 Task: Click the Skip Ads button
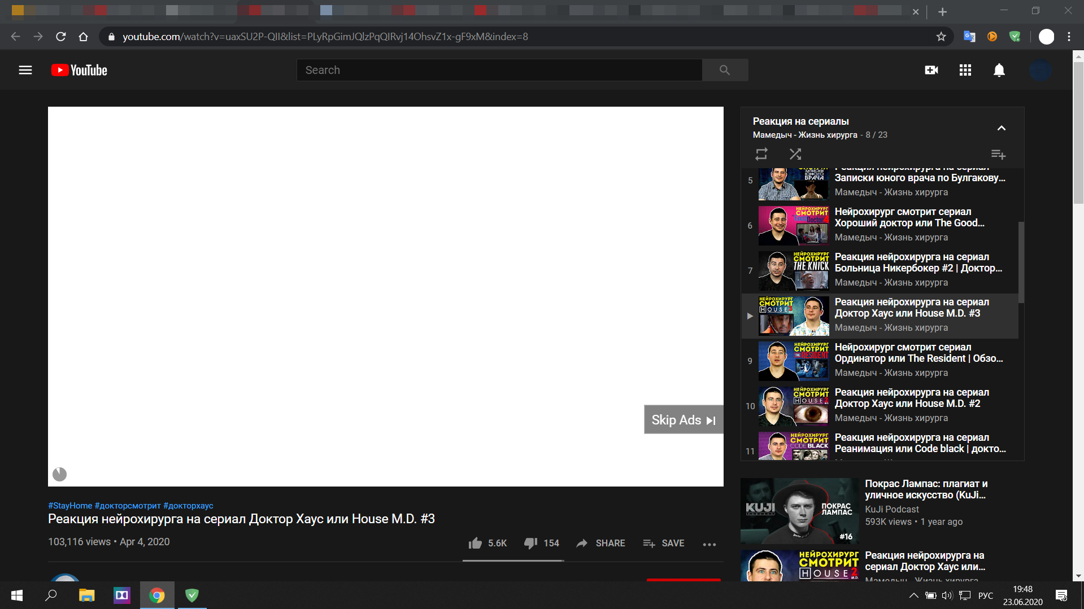[684, 420]
